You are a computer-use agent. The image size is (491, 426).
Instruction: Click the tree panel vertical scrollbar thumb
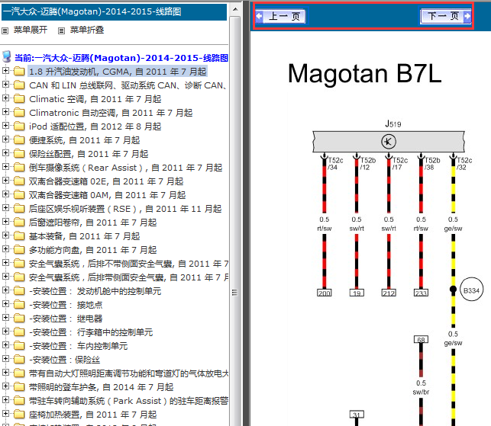click(x=235, y=293)
